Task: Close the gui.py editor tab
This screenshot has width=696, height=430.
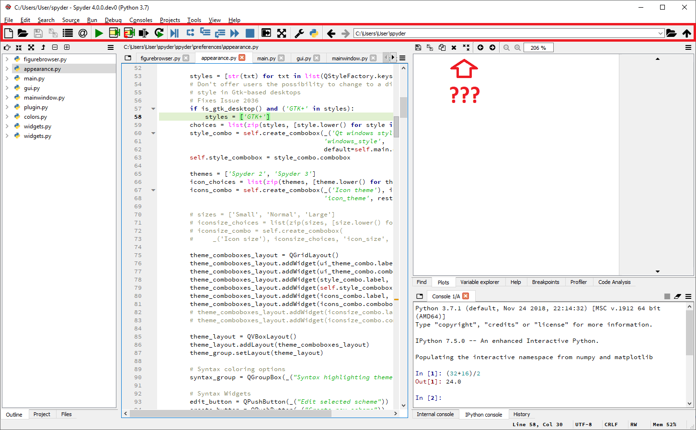Action: 317,58
